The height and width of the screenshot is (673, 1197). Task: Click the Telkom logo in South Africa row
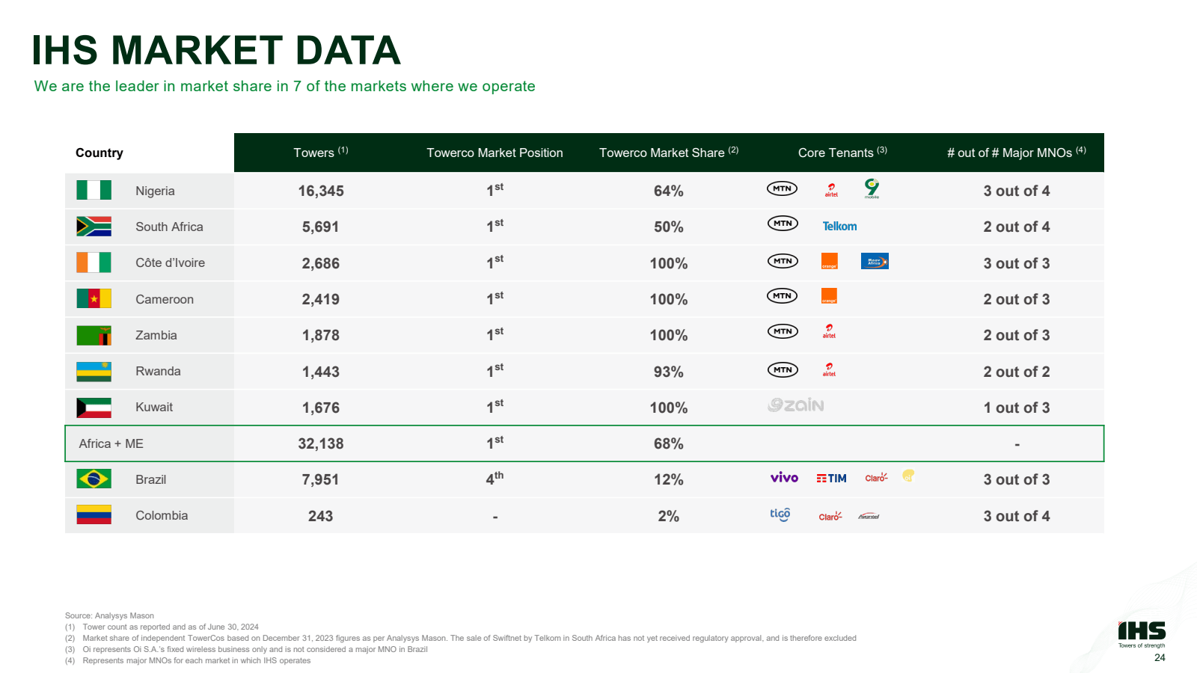pyautogui.click(x=840, y=226)
